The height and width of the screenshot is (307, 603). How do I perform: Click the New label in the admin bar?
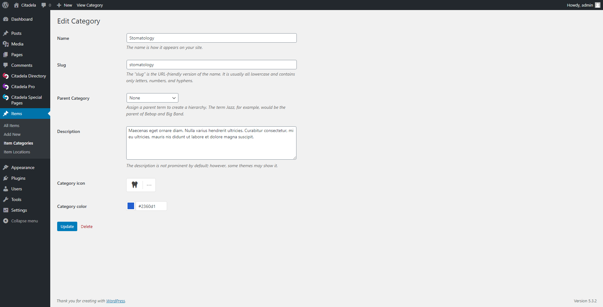pyautogui.click(x=68, y=5)
